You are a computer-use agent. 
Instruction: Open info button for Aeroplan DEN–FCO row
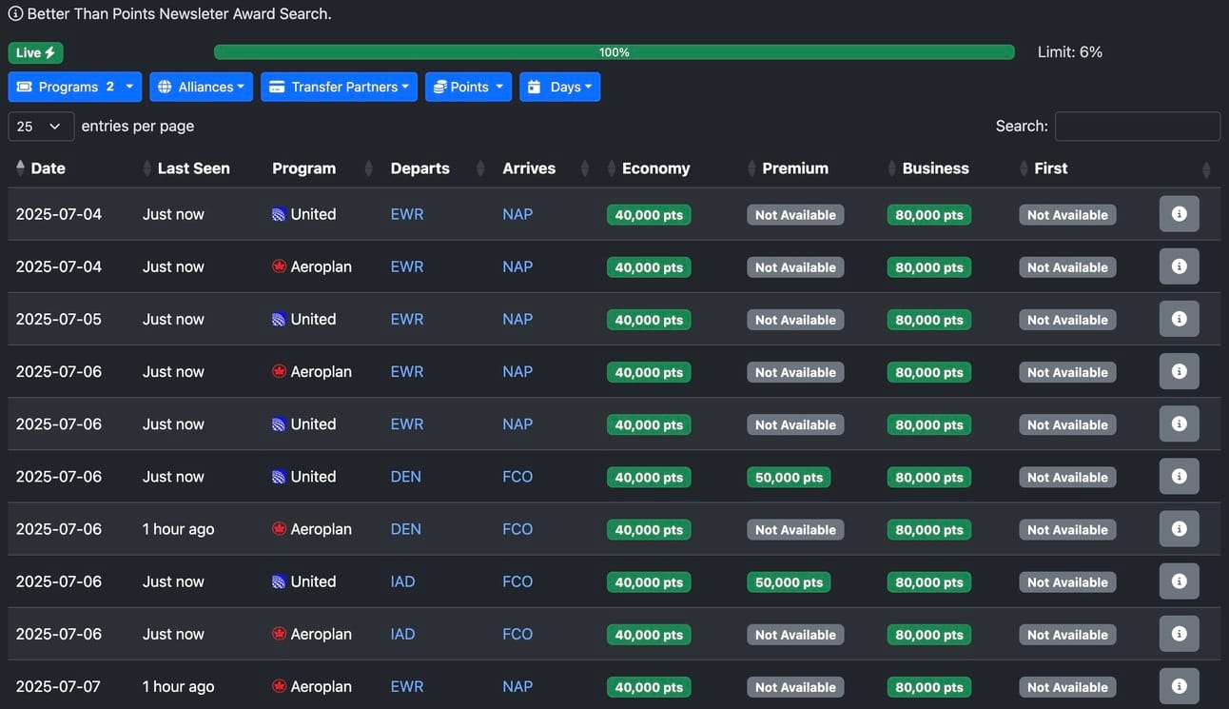1179,528
